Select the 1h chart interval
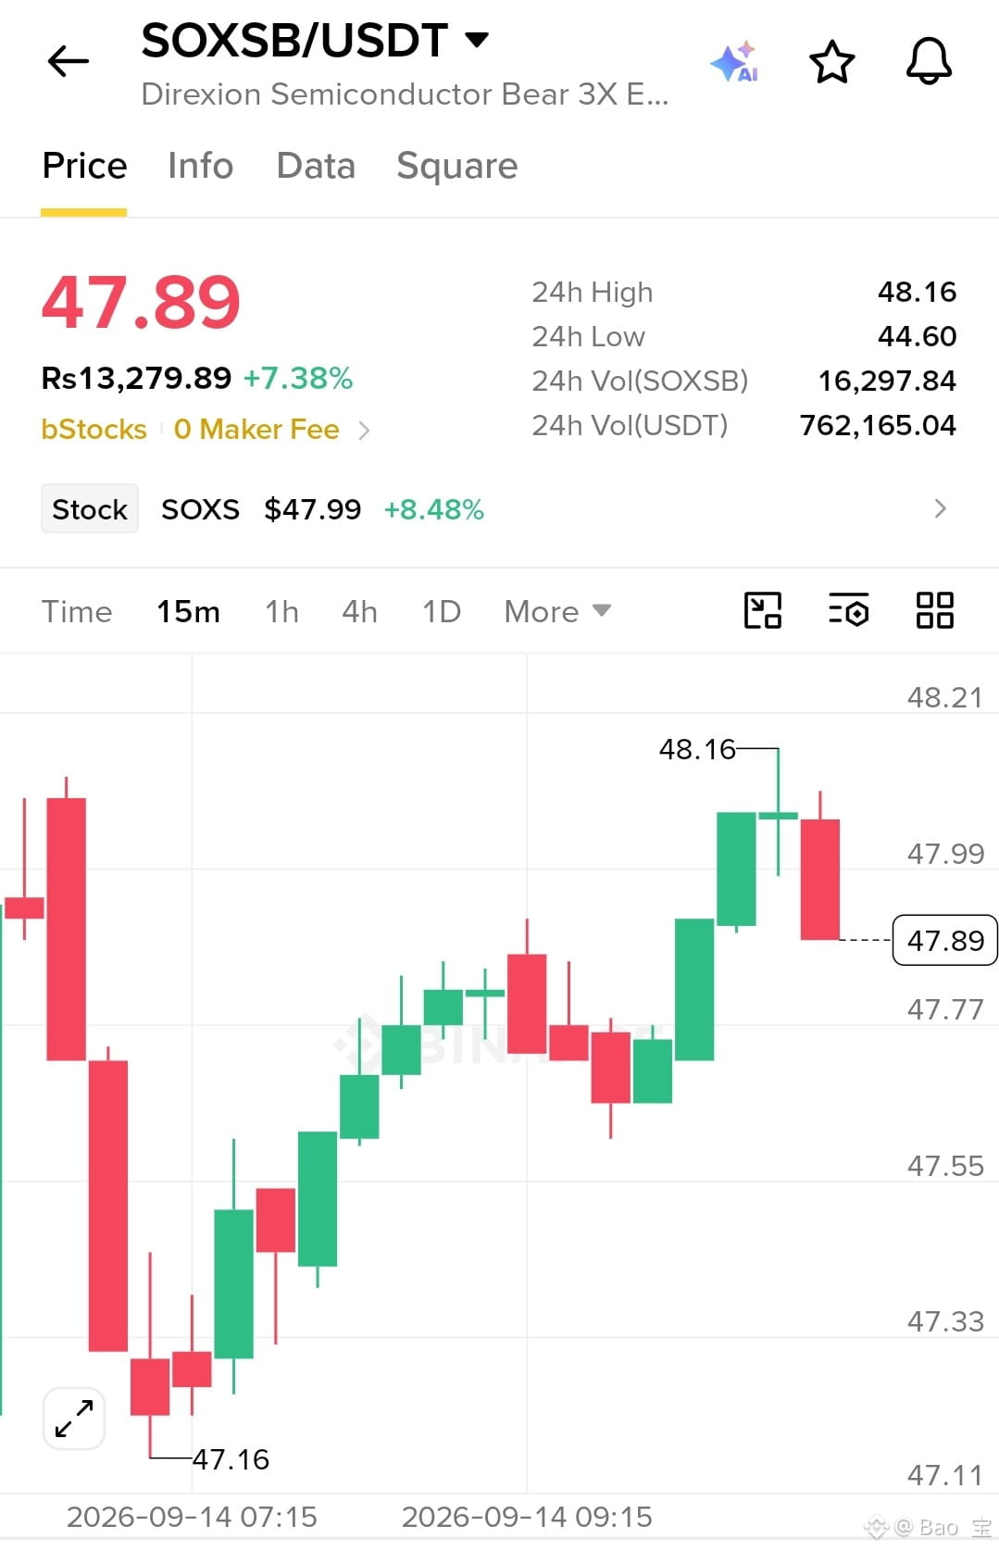 [281, 611]
